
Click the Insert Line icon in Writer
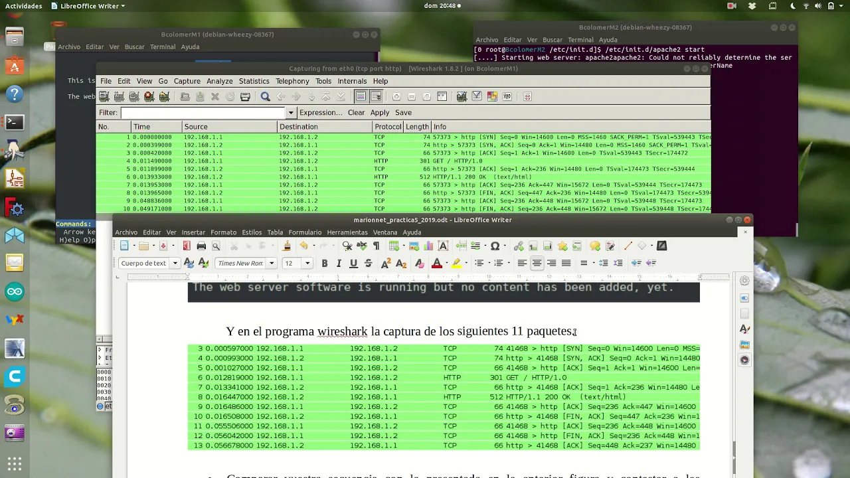[628, 246]
